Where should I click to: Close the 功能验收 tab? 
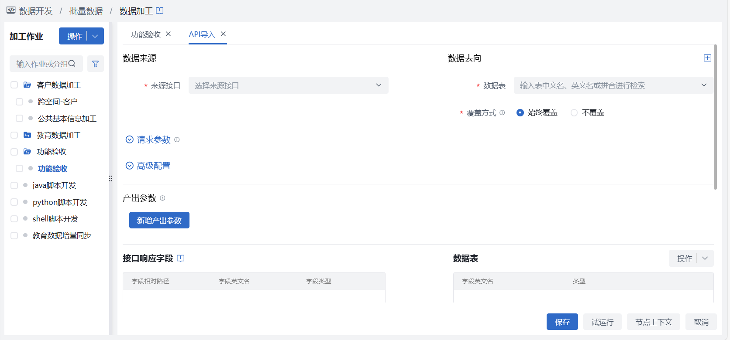[x=168, y=34]
